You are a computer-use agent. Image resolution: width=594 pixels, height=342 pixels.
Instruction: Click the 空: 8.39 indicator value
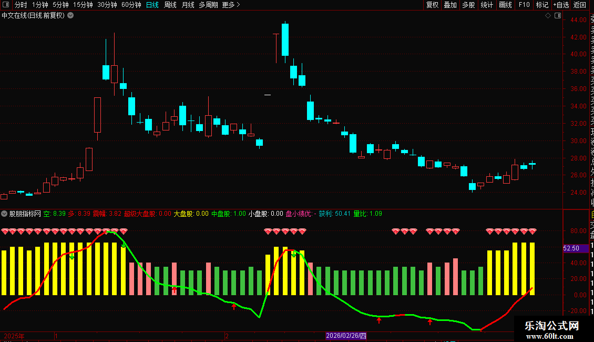tap(55, 214)
